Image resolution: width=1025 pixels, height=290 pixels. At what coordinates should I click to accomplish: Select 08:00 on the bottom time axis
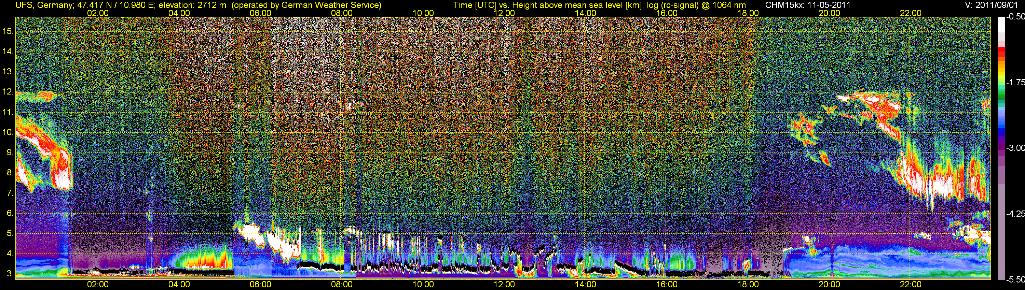(x=342, y=285)
